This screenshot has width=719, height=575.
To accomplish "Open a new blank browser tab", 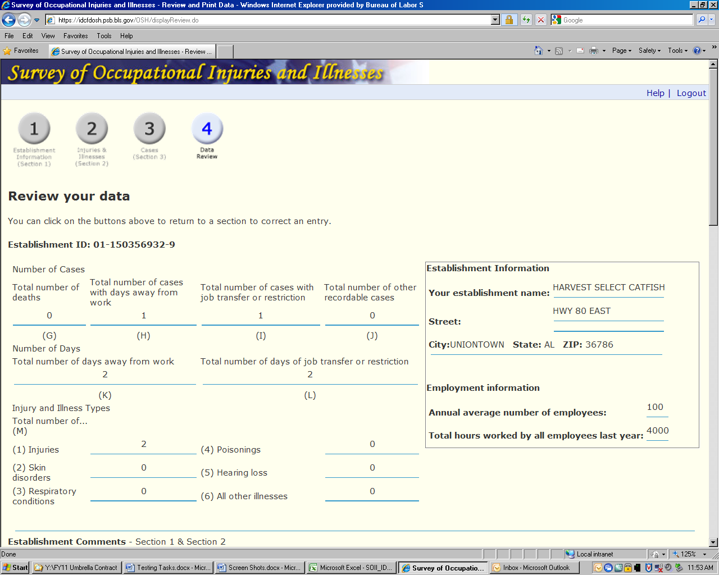I will [225, 52].
